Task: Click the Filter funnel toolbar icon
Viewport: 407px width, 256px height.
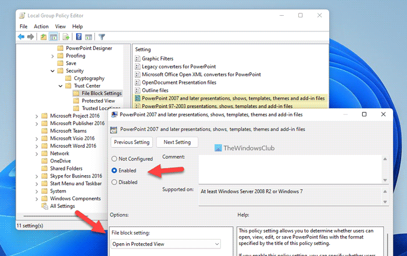Action: tap(102, 37)
